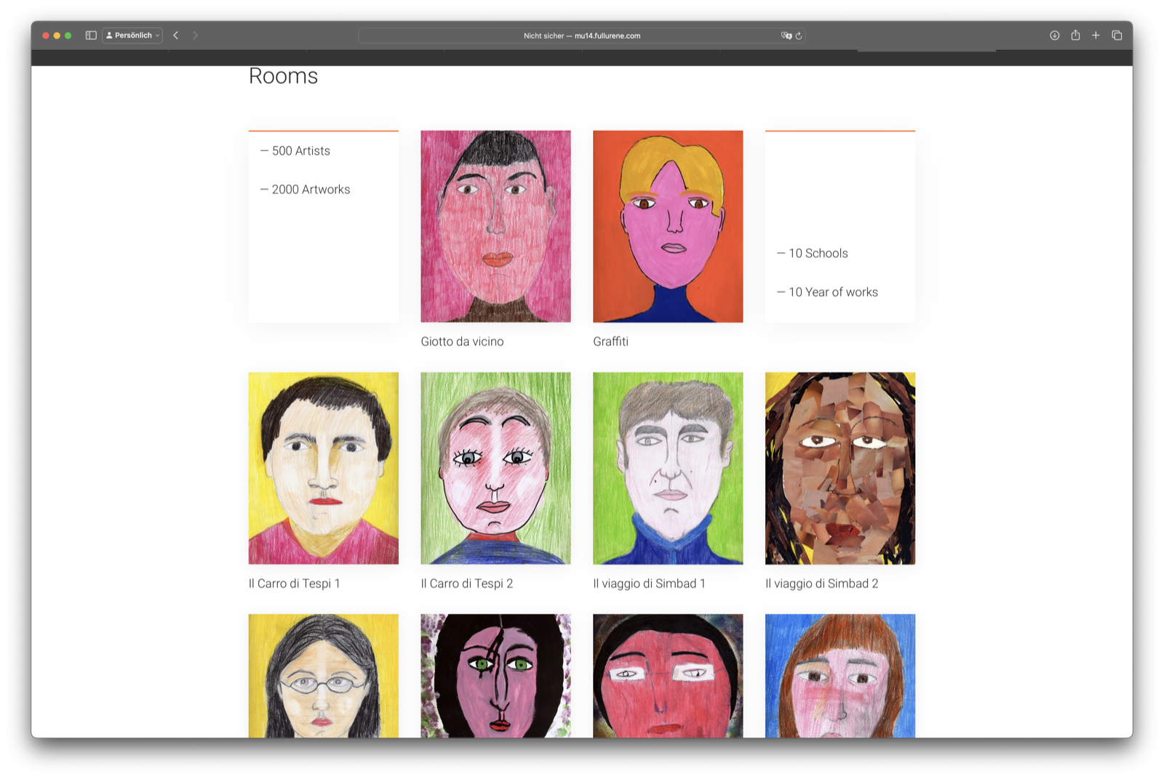Open the red-faced portrait with black hair
This screenshot has width=1164, height=779.
tap(668, 676)
